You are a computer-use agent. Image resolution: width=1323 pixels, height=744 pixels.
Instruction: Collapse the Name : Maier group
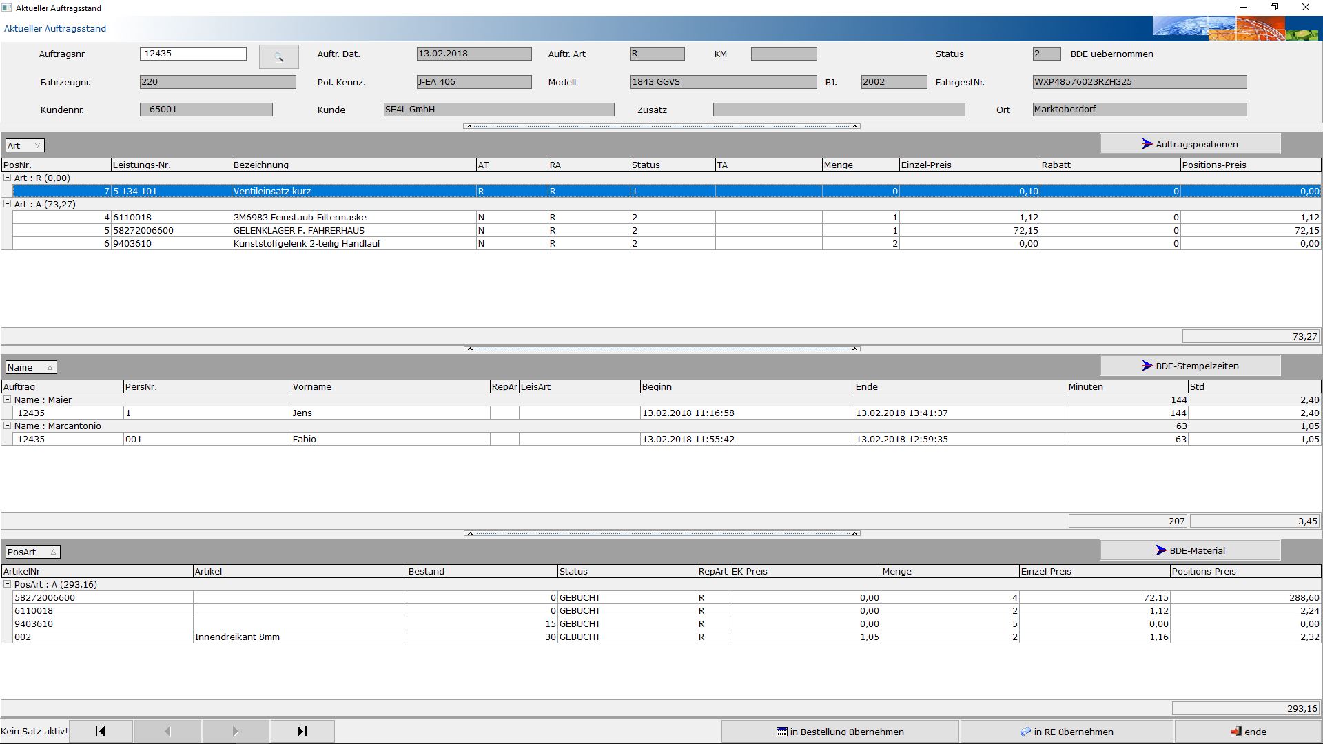7,400
